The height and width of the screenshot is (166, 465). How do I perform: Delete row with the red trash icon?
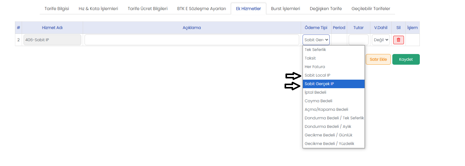[398, 40]
